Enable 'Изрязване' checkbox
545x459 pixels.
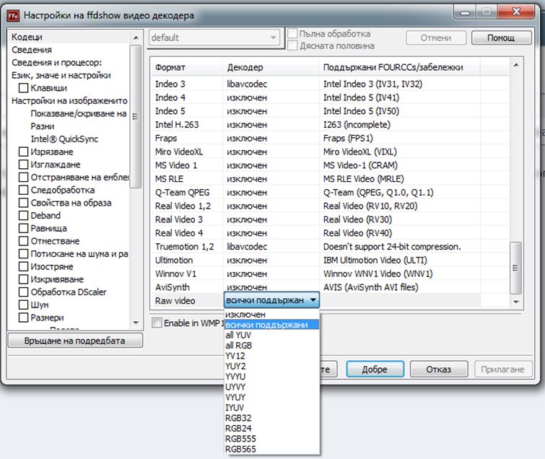(23, 152)
